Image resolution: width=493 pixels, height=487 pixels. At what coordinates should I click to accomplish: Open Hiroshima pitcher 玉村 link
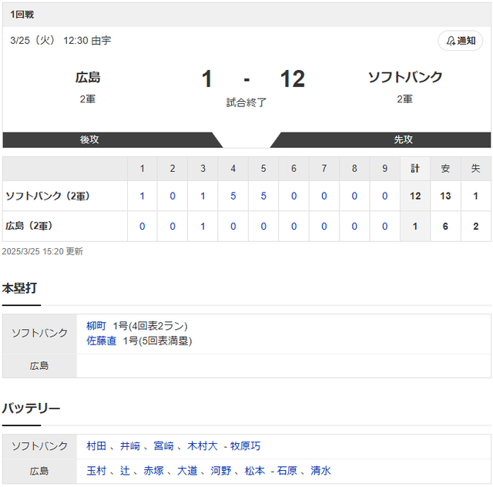(x=96, y=471)
